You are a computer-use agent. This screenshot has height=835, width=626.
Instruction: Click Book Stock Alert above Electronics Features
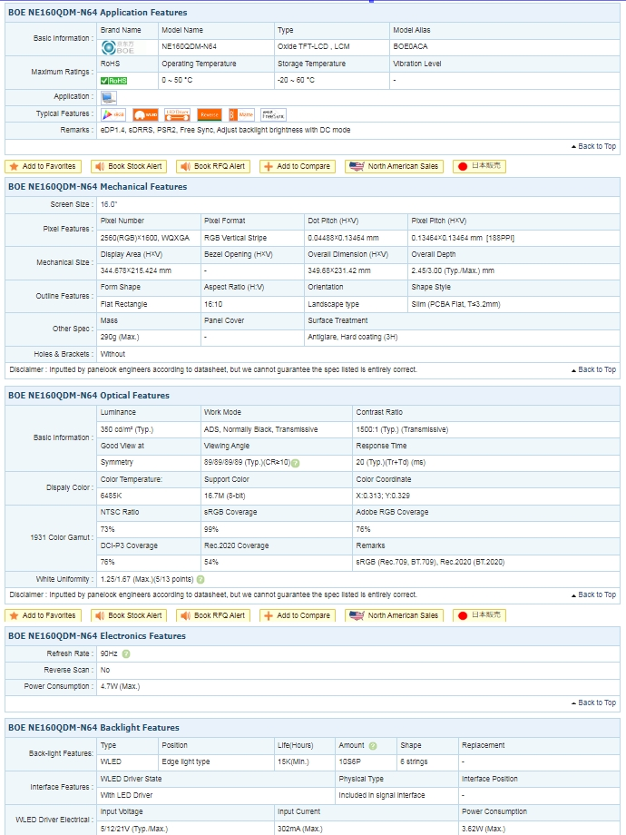[x=129, y=615]
